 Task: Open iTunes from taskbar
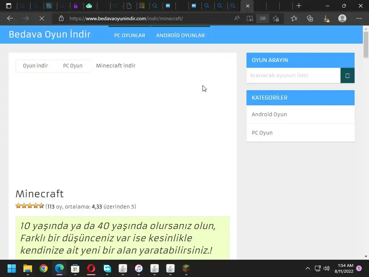pos(139,268)
